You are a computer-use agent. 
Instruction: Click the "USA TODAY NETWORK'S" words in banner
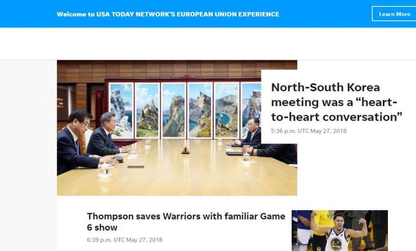pyautogui.click(x=136, y=14)
